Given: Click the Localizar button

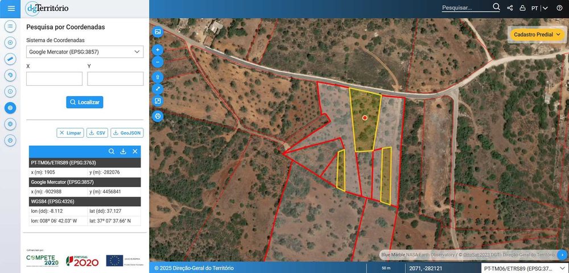Looking at the screenshot, I should tap(85, 102).
